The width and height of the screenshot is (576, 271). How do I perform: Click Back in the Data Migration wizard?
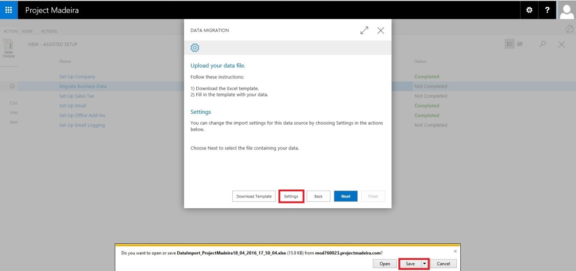coord(318,197)
